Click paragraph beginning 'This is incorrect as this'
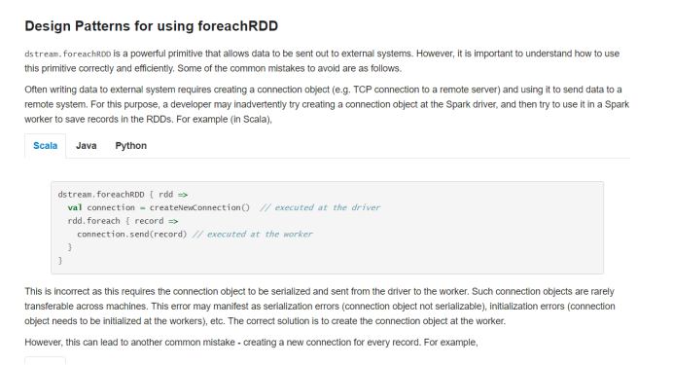673x365 pixels. pyautogui.click(x=320, y=307)
